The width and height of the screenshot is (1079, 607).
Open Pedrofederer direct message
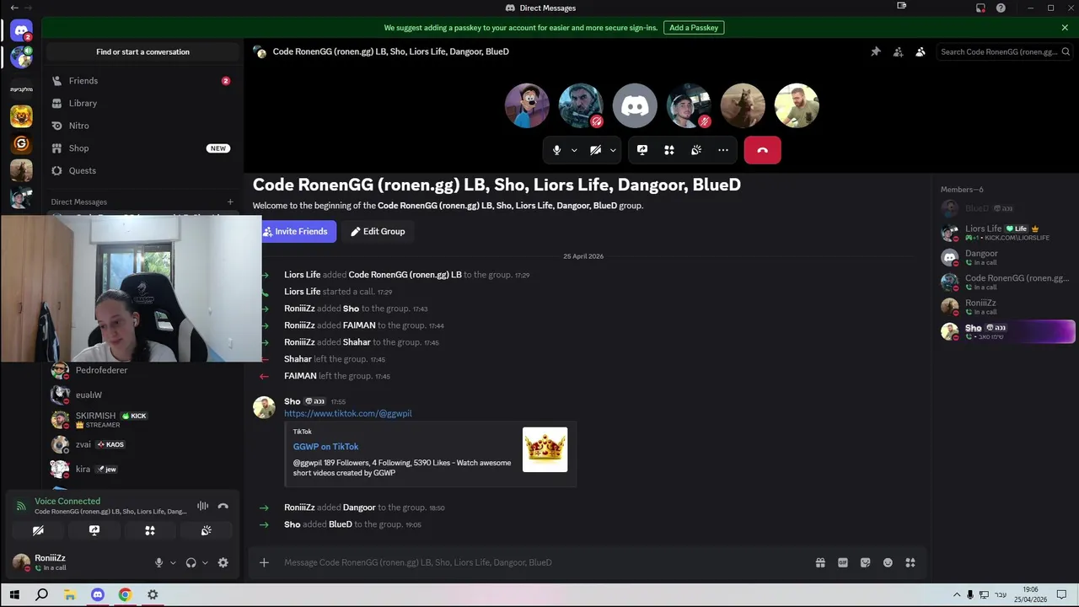tap(142, 370)
